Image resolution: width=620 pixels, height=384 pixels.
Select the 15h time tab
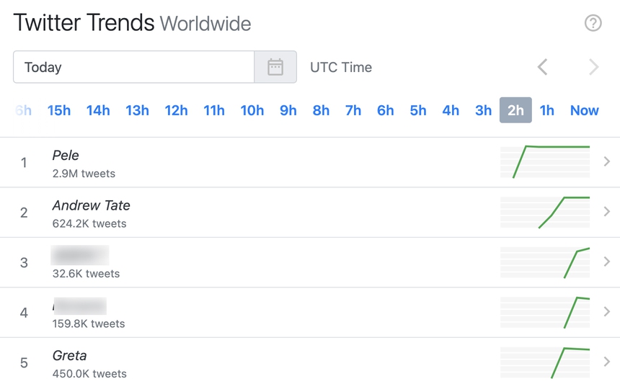59,110
